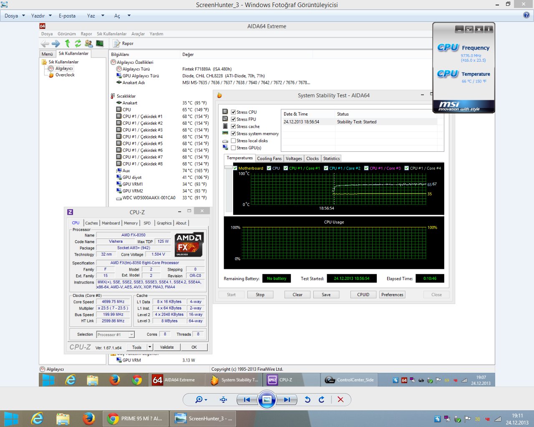Screen dimensions: 534x427
Task: Open the blue help question mark
Action: coord(526,15)
